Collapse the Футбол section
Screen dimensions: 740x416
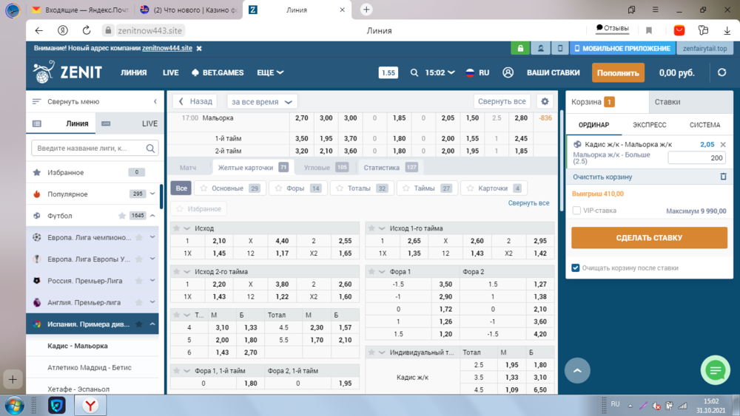(152, 215)
